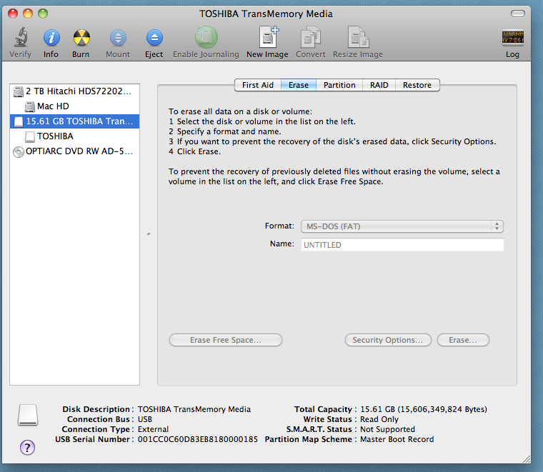Click the Burn radiation icon
This screenshot has height=472, width=543.
pos(81,37)
